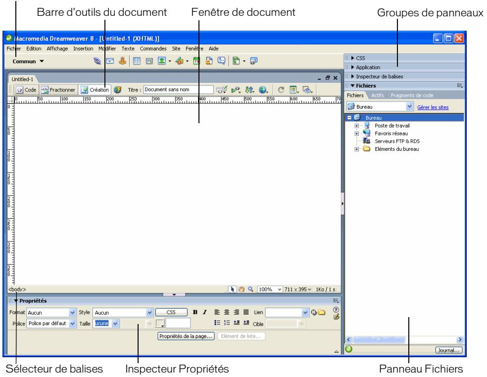Open Visual aids eye icon
Screen dimensions: 487x377
(307, 90)
